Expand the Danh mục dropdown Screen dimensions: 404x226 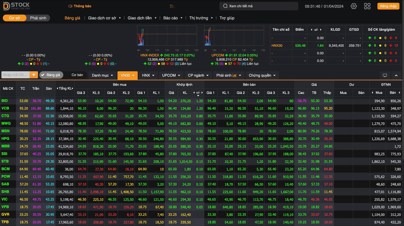click(102, 75)
